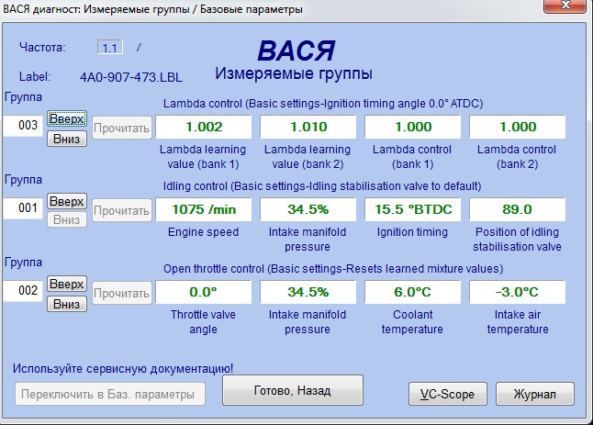This screenshot has height=425, width=593.
Task: Click Готово, Назад button
Action: click(x=293, y=390)
